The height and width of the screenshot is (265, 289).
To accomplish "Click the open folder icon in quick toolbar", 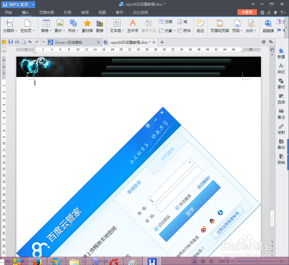I will 4,42.
